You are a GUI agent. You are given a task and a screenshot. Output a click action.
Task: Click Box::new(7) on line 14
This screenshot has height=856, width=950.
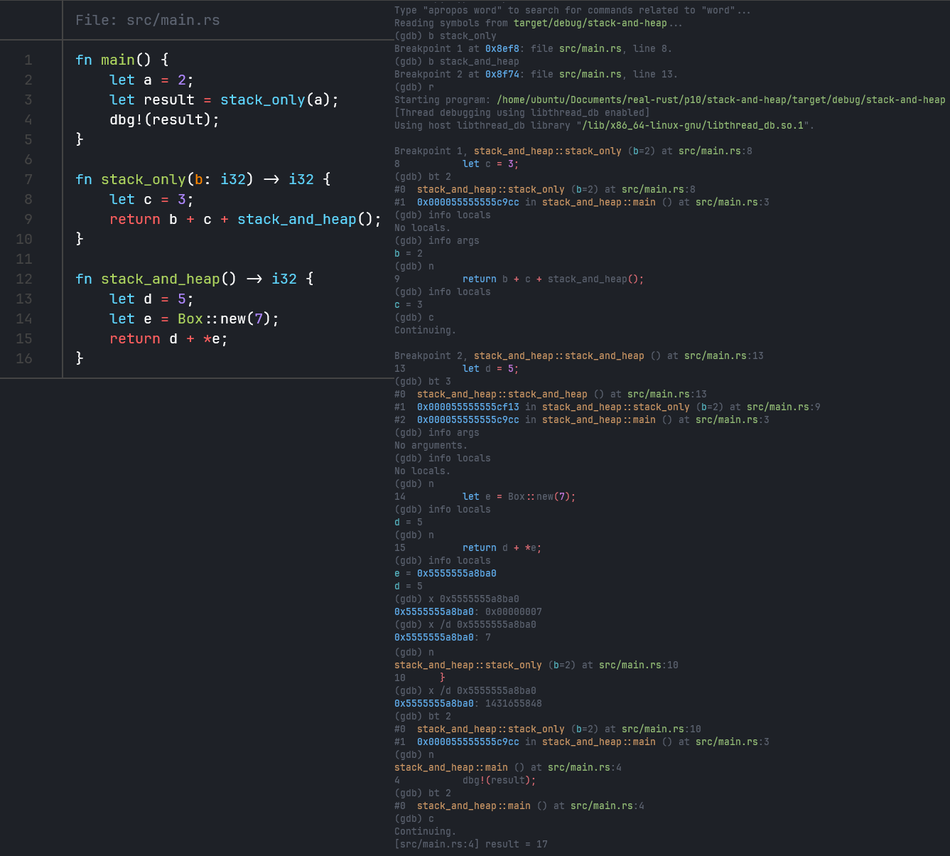pyautogui.click(x=227, y=319)
